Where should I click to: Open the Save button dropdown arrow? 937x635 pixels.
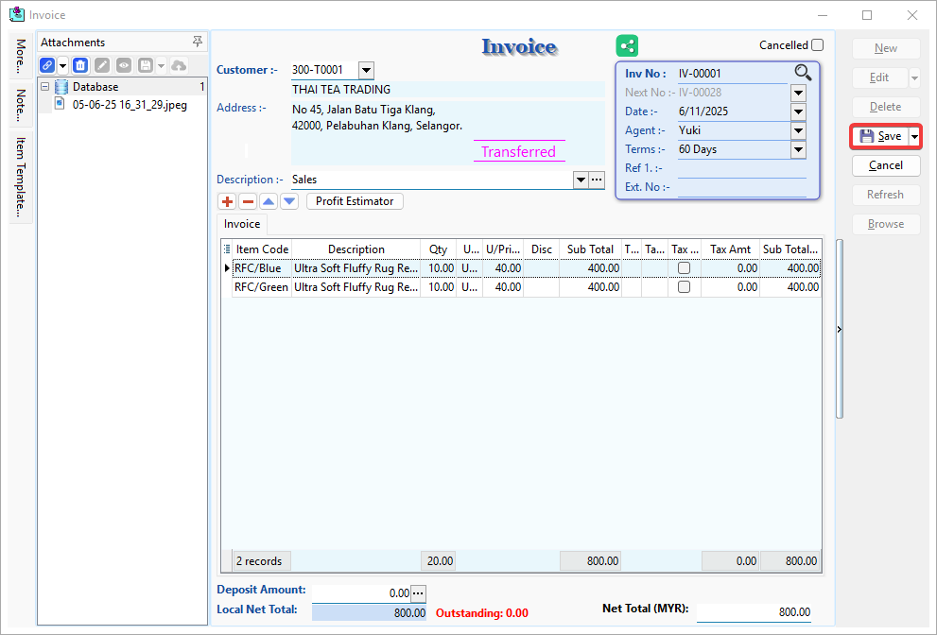coord(914,137)
